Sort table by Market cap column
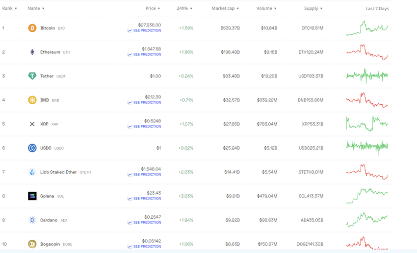The height and width of the screenshot is (253, 417). 225,8
